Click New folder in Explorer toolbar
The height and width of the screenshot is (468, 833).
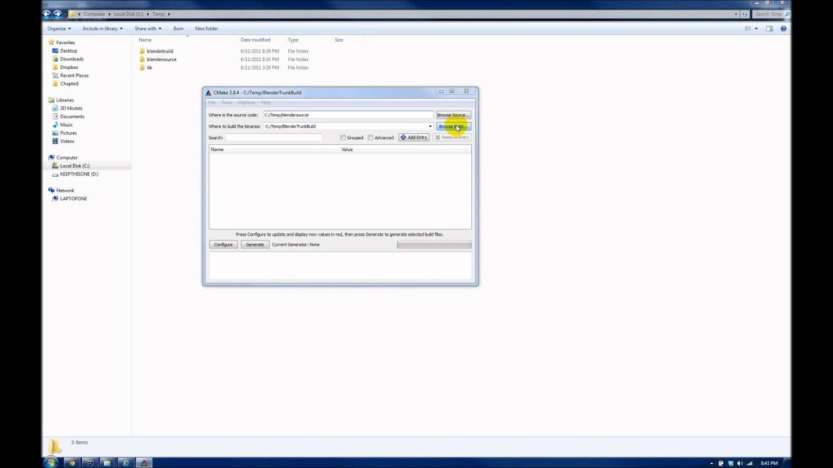coord(206,29)
